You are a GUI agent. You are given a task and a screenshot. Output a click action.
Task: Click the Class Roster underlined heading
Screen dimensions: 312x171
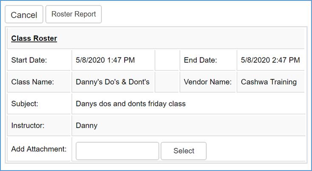[x=34, y=38]
